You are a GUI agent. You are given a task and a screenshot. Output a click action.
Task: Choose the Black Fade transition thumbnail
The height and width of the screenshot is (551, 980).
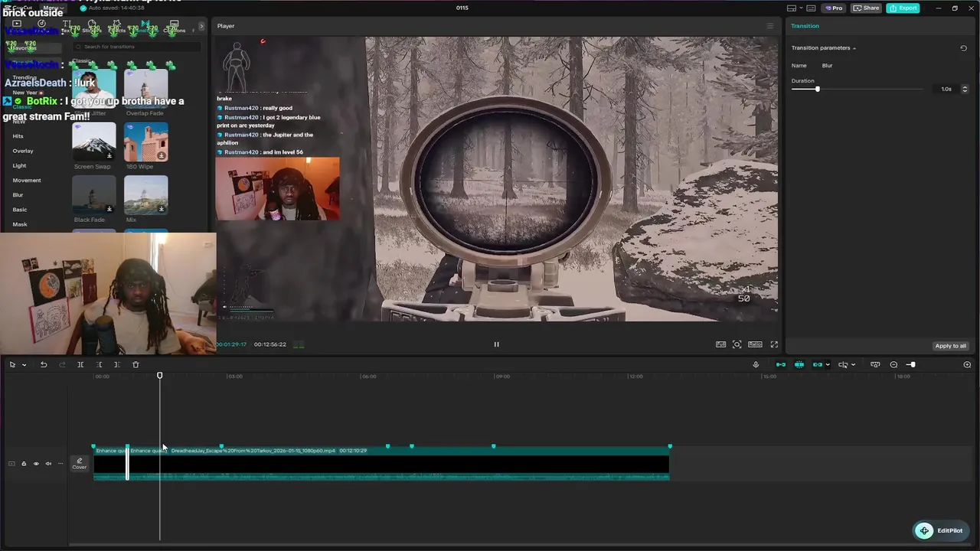pyautogui.click(x=94, y=195)
